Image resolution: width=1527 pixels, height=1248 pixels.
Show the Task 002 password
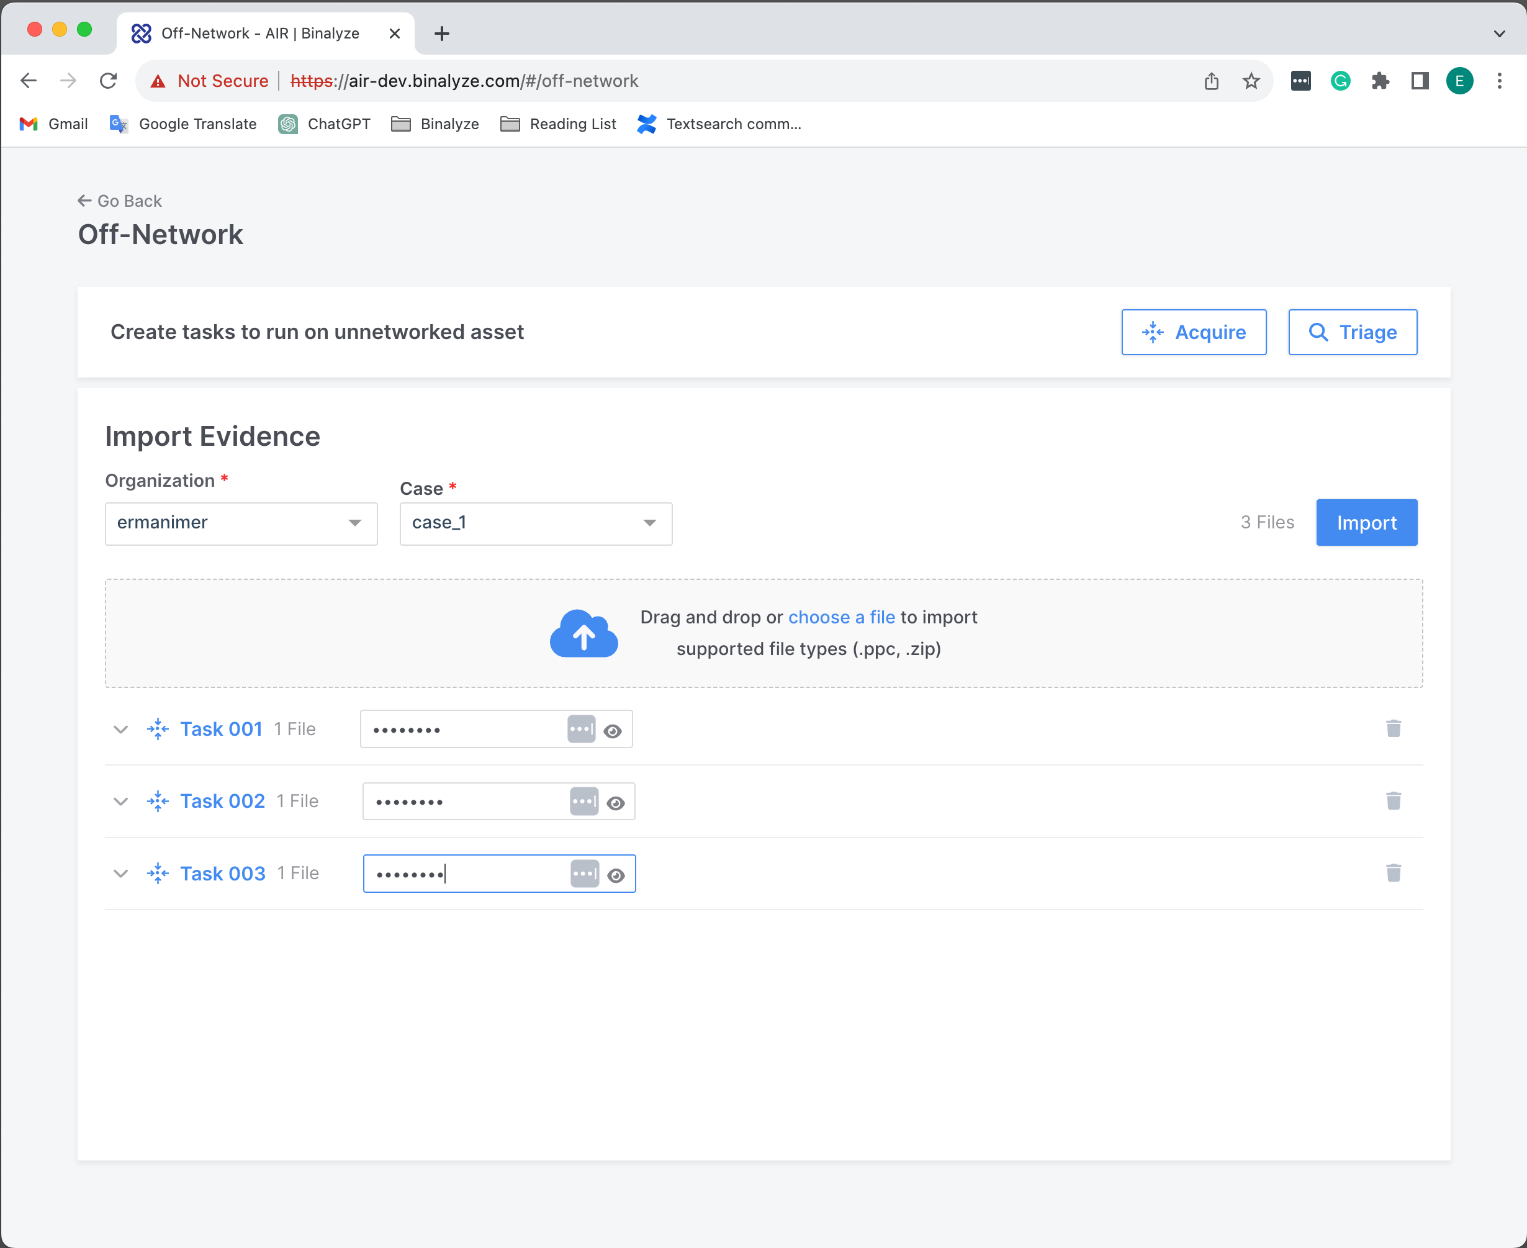(x=616, y=803)
